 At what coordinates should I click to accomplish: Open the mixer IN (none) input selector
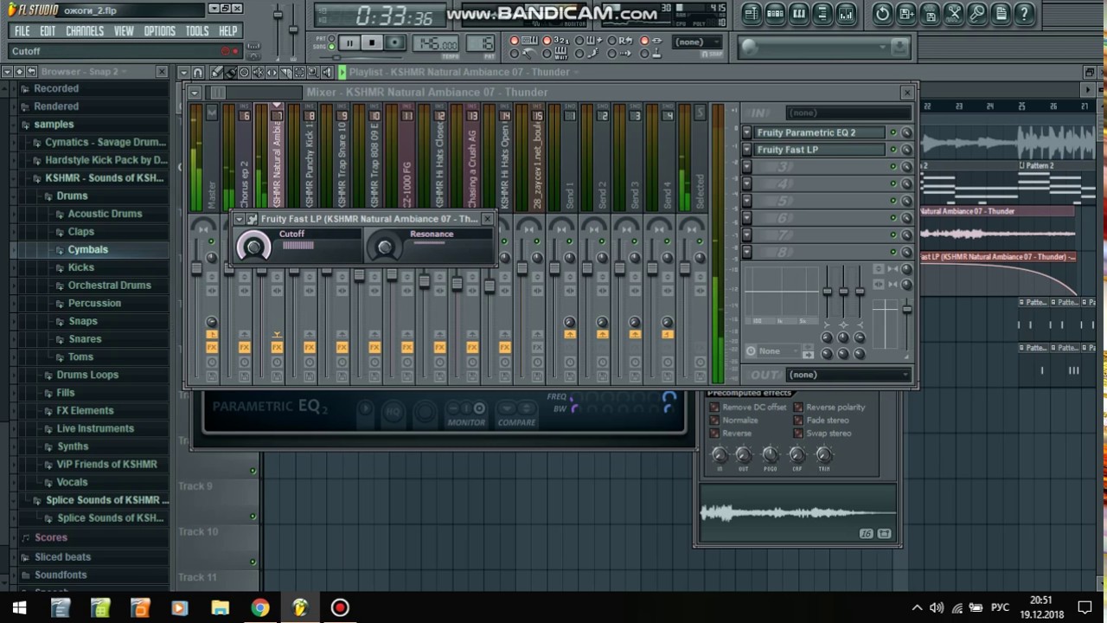tap(848, 113)
